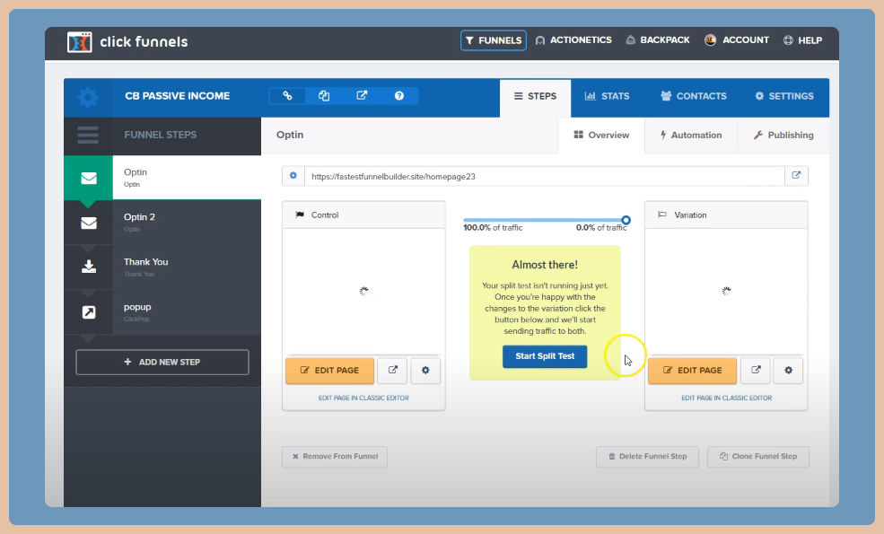Open Control page settings gear

(x=425, y=371)
